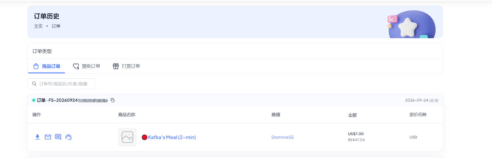Click the Kafka's Meal product thumbnail

127,137
